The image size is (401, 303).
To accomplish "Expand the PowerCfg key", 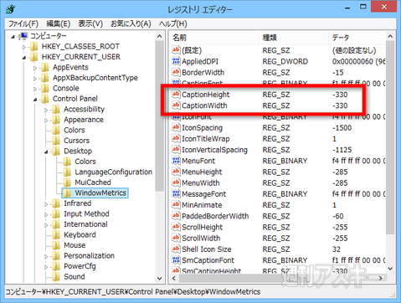I will tap(46, 267).
